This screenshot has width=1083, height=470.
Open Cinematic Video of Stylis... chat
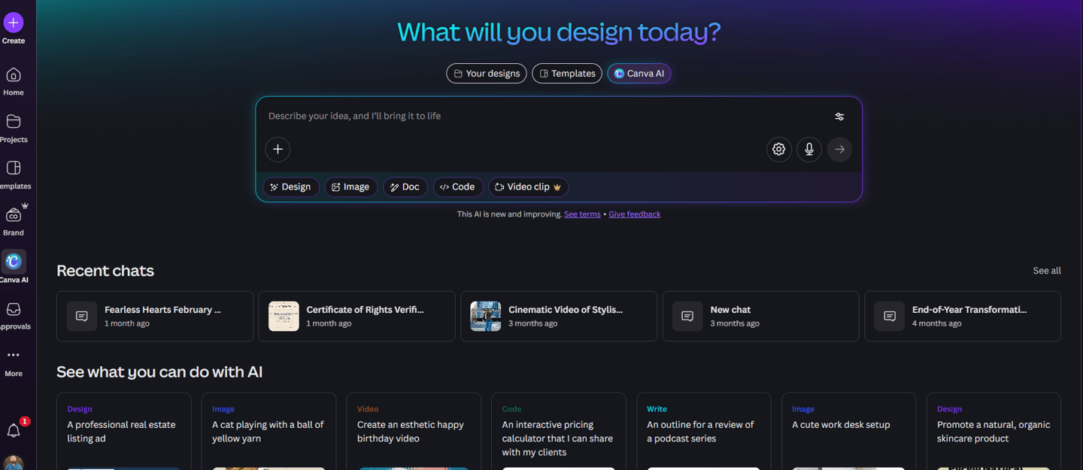tap(559, 317)
